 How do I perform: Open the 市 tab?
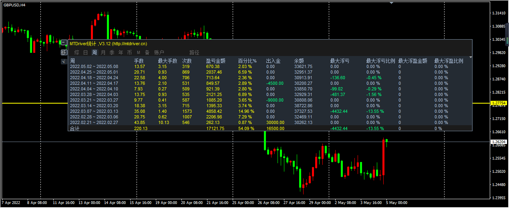[129, 52]
